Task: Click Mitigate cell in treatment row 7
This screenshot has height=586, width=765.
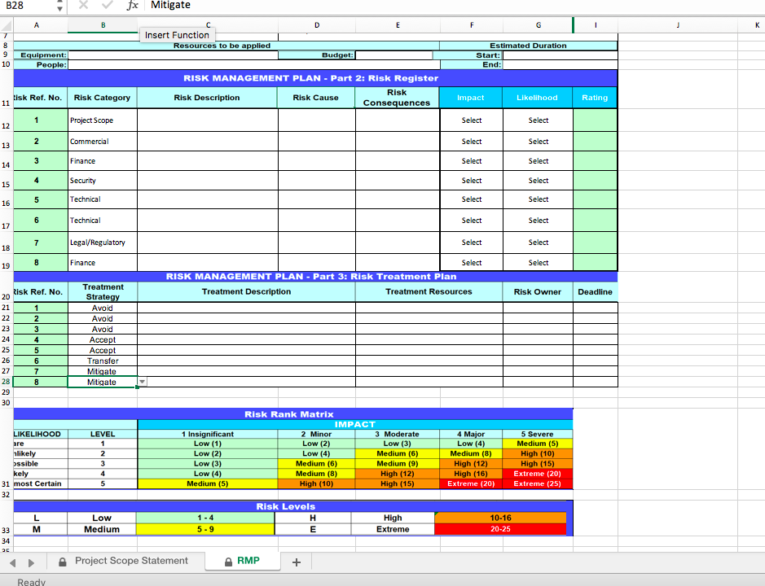Action: (103, 371)
